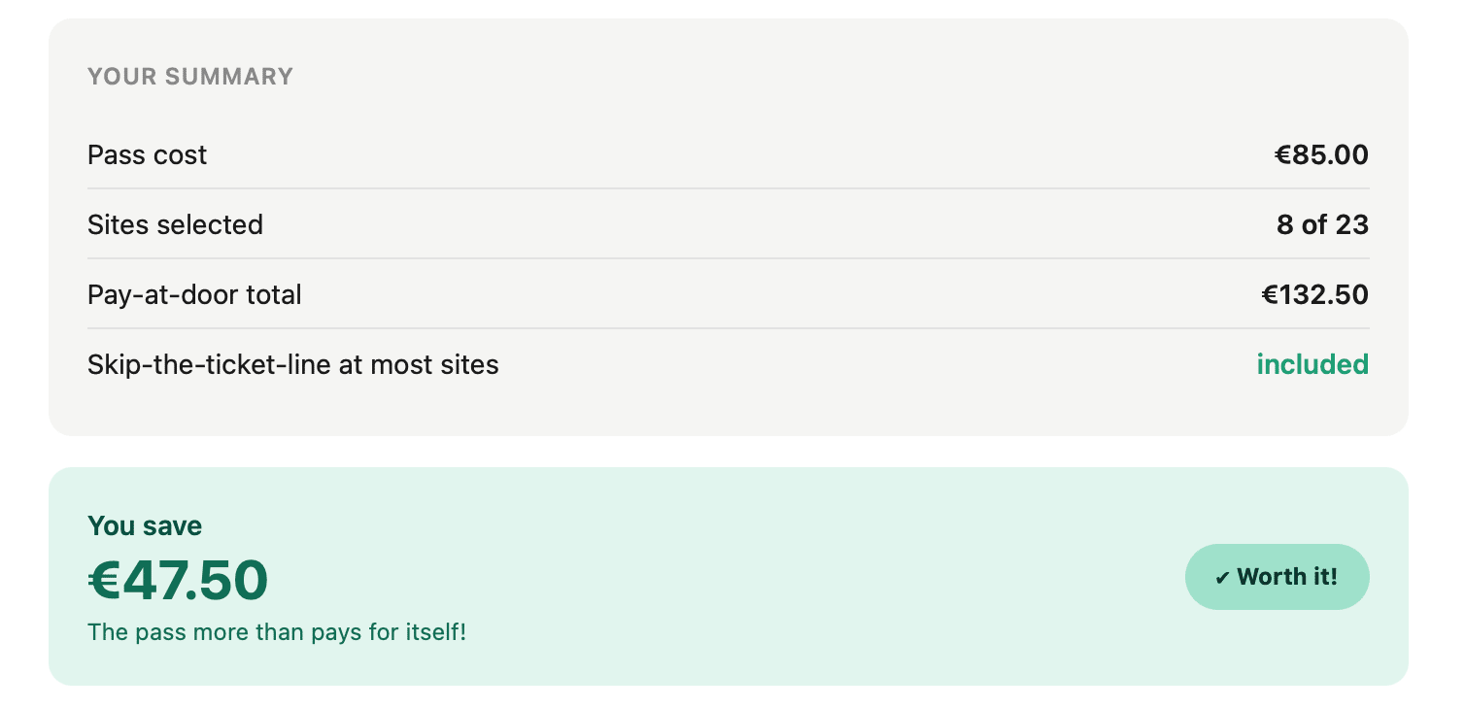1465x709 pixels.
Task: Click the checkmark icon in the Worth it badge
Action: click(1222, 578)
